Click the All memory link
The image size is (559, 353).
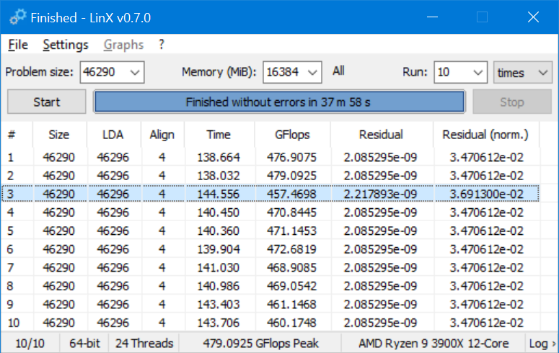pyautogui.click(x=338, y=71)
